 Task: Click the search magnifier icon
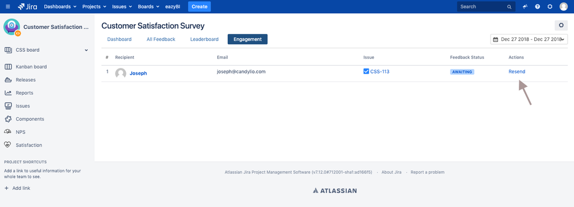[x=509, y=6]
